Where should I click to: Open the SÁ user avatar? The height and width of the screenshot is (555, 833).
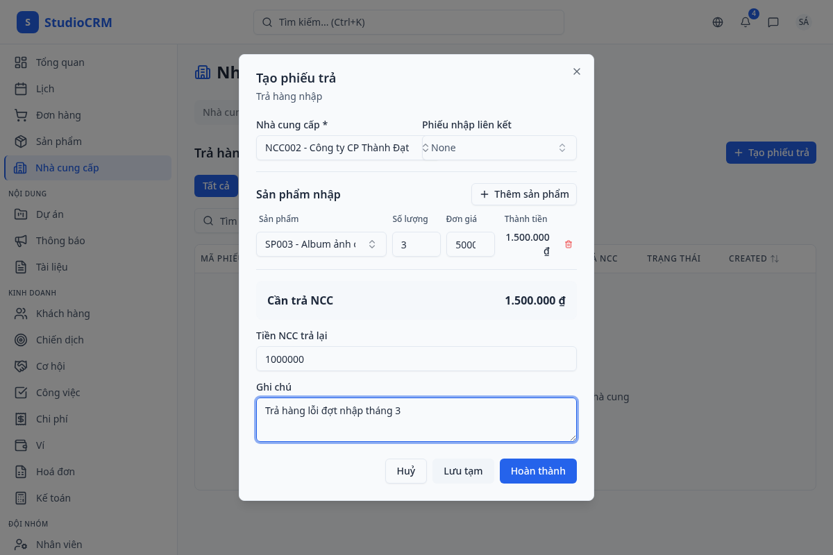(804, 22)
